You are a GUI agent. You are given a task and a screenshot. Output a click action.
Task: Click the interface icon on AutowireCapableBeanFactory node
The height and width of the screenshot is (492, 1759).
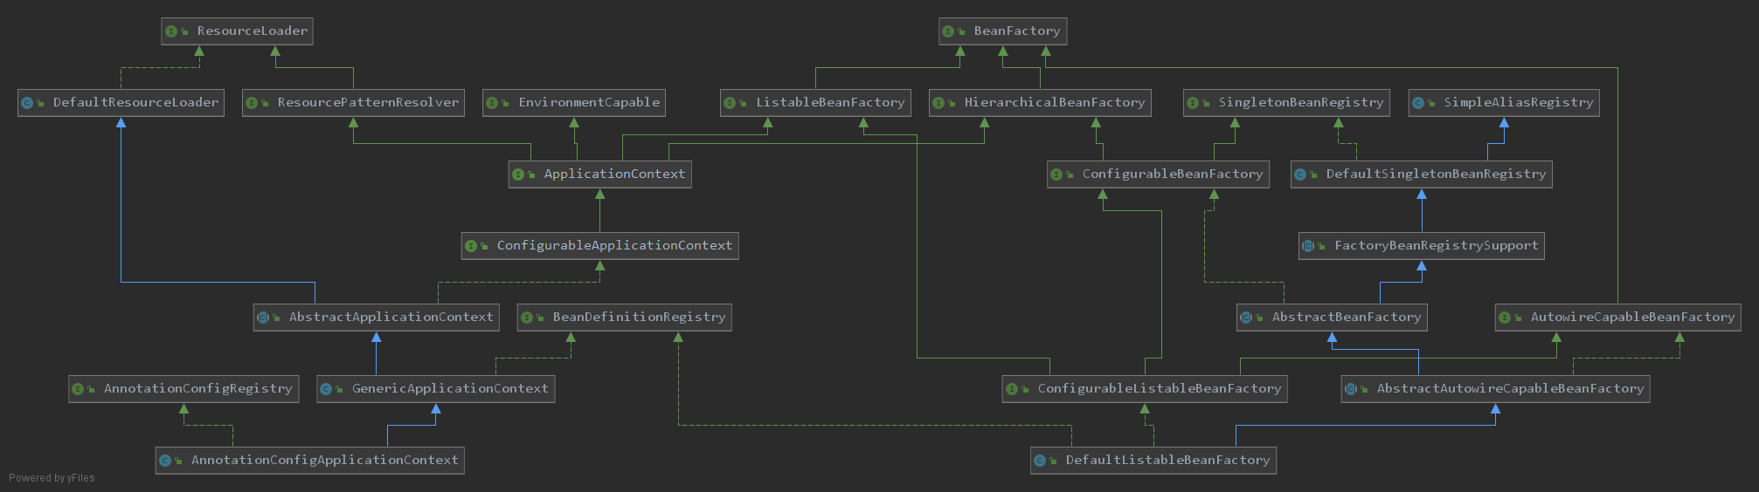1505,318
